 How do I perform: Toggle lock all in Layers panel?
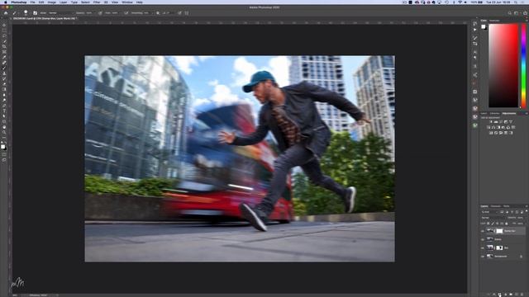(507, 224)
